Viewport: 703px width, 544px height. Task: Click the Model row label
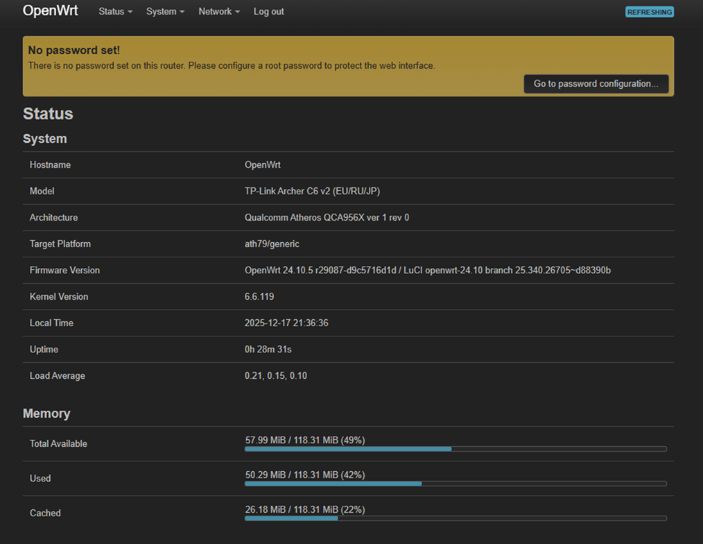42,192
